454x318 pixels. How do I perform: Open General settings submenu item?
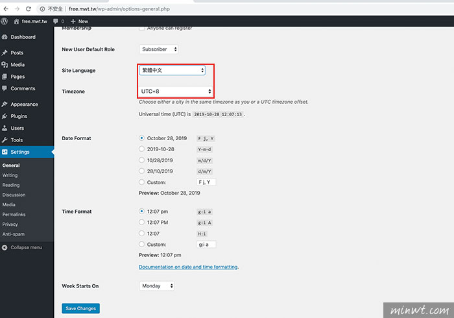(11, 165)
